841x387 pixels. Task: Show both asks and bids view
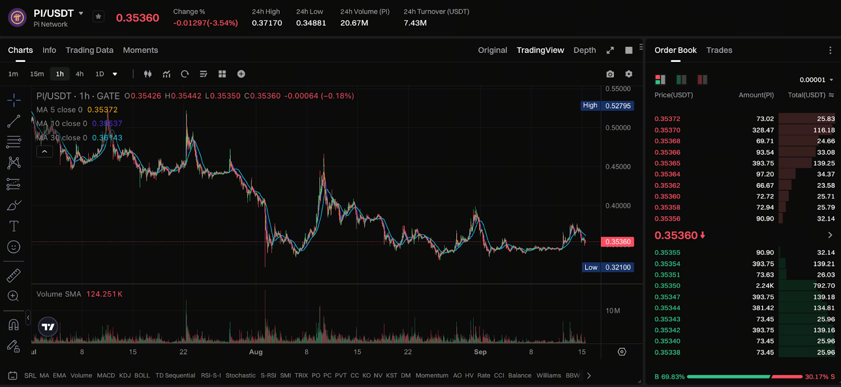click(660, 80)
